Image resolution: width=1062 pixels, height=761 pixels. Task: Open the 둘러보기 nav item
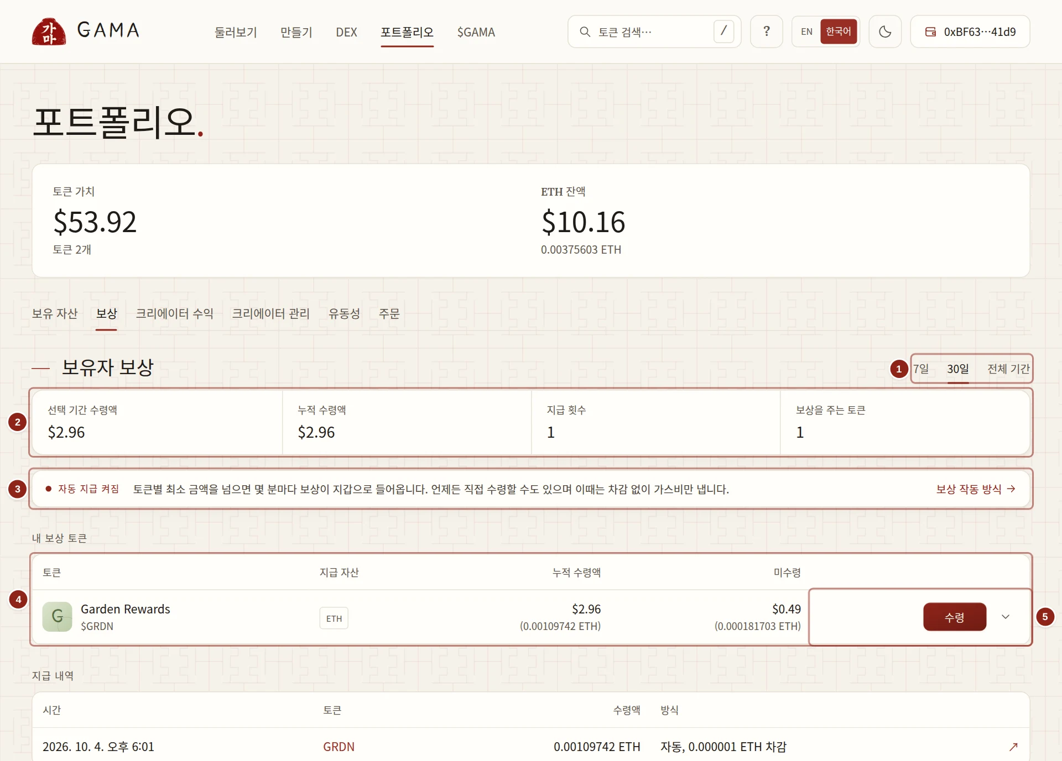236,32
